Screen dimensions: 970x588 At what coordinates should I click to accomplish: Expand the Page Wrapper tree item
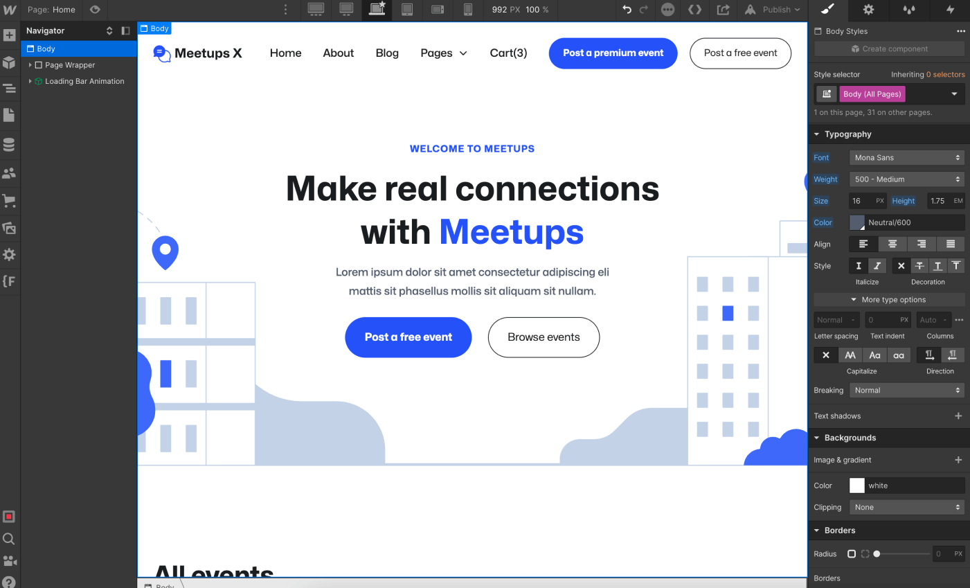30,64
